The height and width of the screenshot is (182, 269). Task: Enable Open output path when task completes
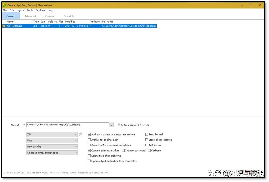click(x=89, y=161)
